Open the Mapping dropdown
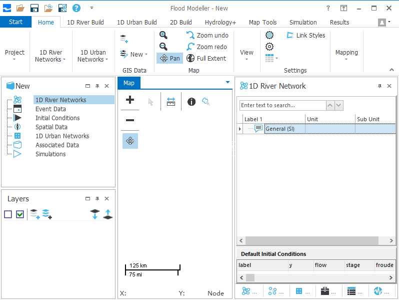This screenshot has width=399, height=300. click(346, 55)
